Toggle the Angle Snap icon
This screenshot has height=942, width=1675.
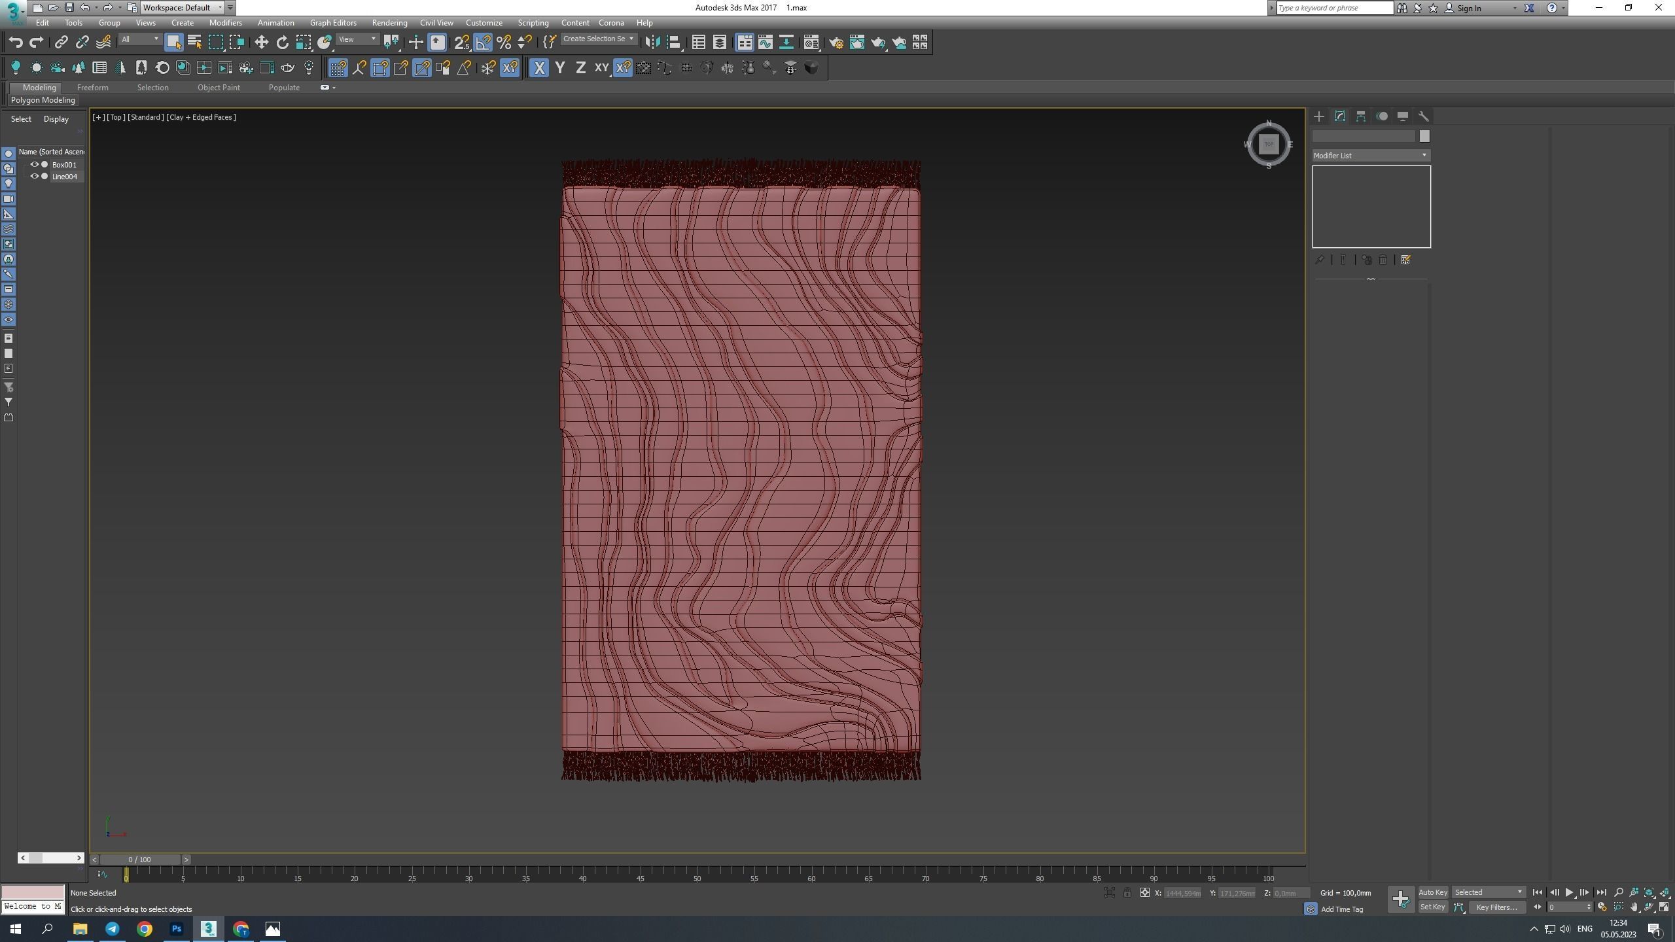tap(483, 43)
